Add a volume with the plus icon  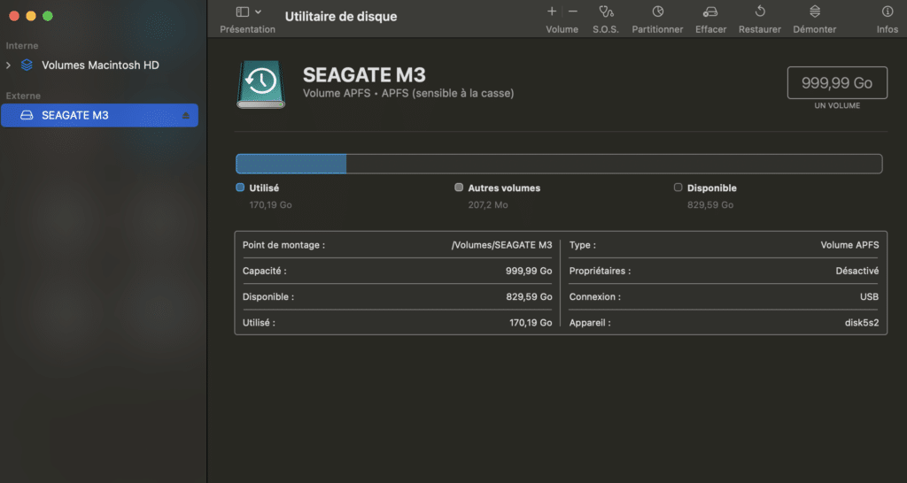(x=552, y=11)
